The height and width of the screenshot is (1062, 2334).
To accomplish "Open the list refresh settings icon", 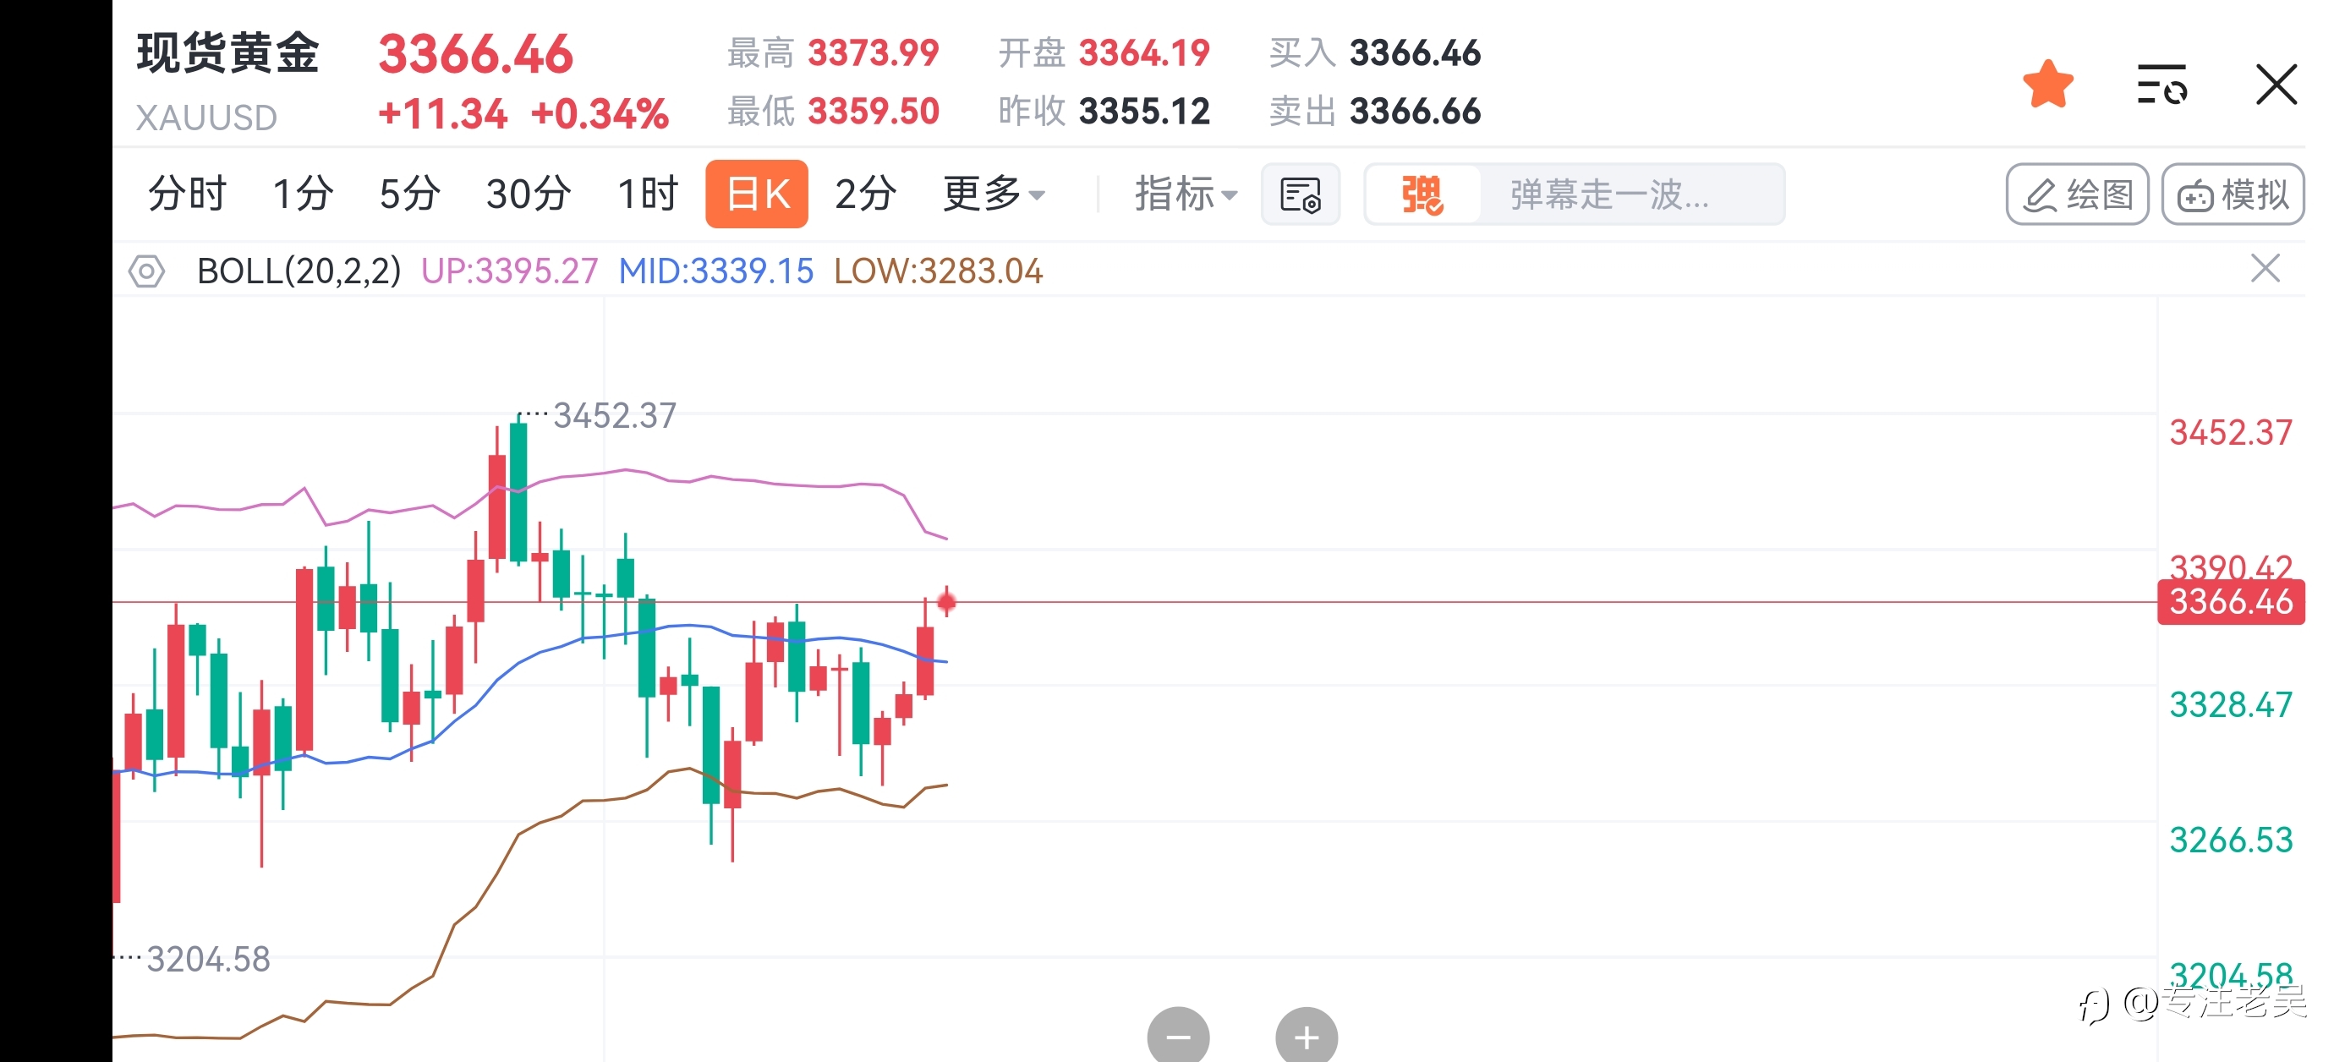I will [2161, 85].
